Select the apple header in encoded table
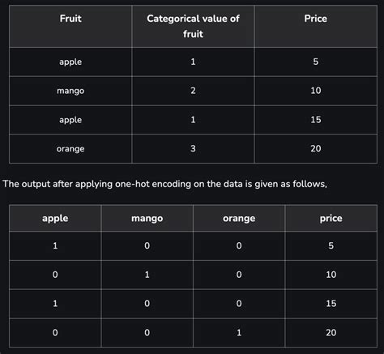Viewport: 384px width, 354px height. tap(55, 218)
